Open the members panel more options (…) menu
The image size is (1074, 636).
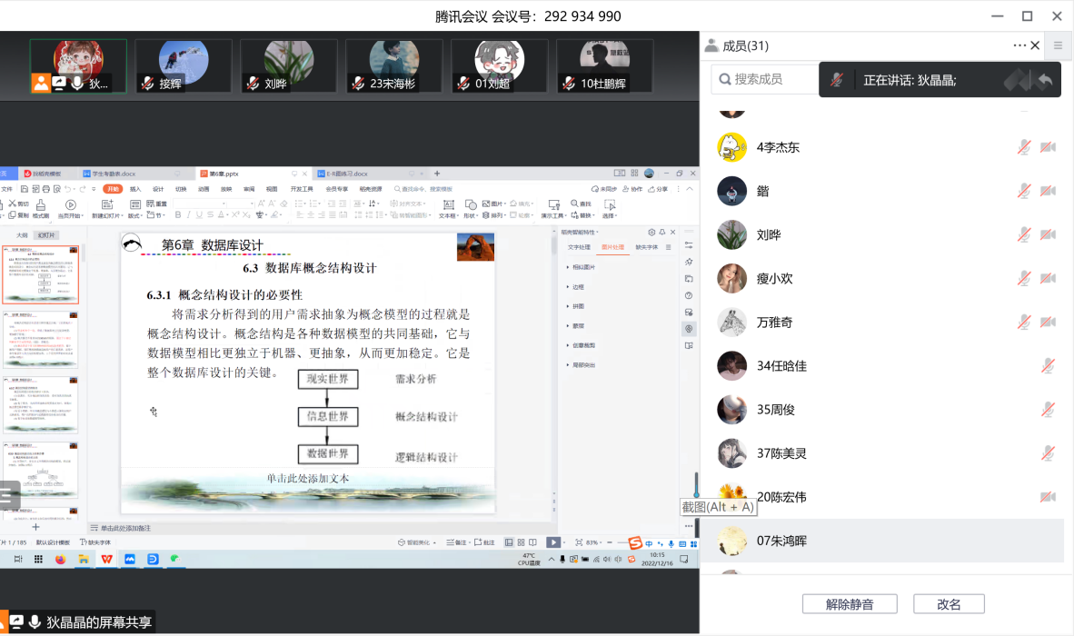(x=1019, y=45)
